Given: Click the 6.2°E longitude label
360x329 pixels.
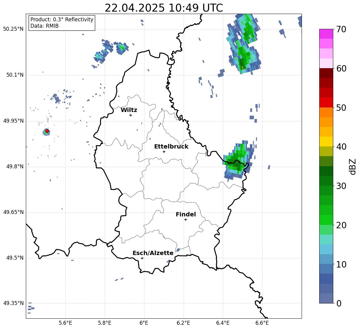Looking at the screenshot, I should click(183, 323).
